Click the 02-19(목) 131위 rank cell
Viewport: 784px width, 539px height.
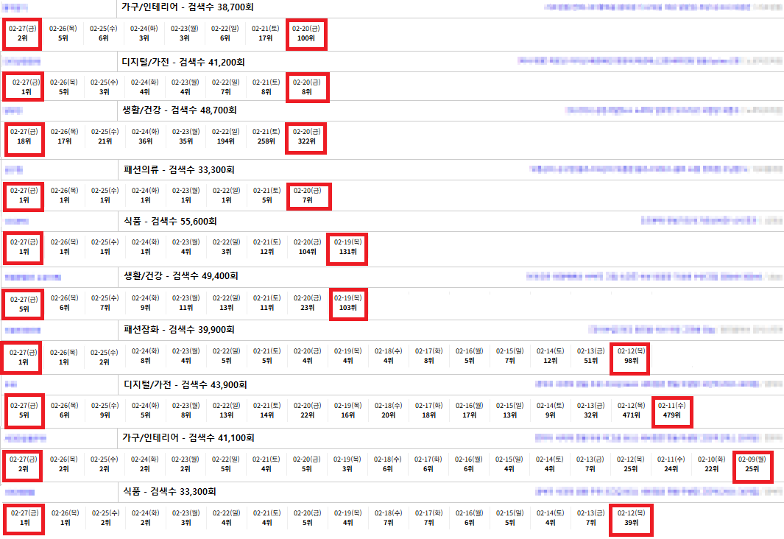click(347, 247)
